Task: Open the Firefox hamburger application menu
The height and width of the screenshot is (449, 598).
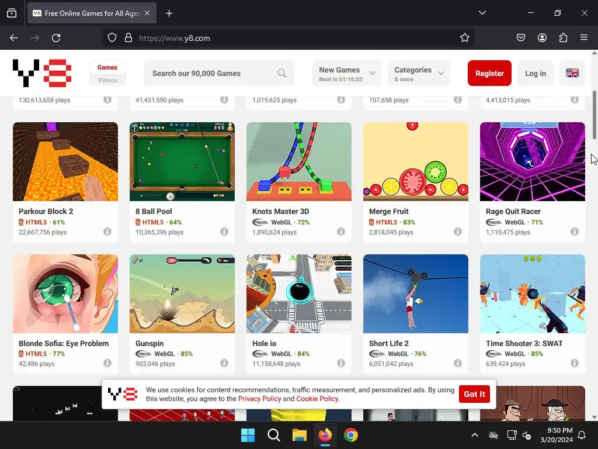Action: [584, 38]
